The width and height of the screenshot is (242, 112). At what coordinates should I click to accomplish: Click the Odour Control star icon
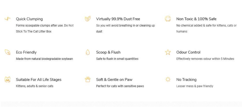pyautogui.click(x=168, y=52)
